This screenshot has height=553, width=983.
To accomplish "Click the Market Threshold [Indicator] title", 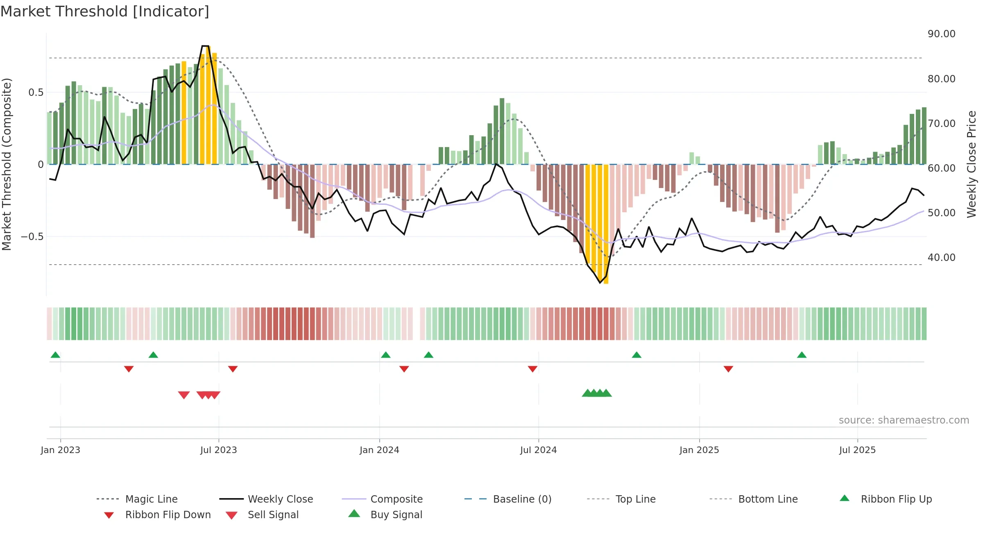I will coord(105,11).
